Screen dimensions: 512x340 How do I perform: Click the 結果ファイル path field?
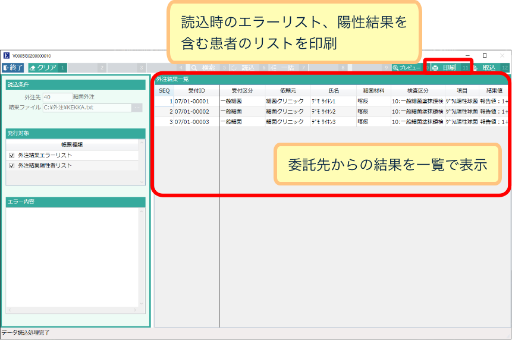click(x=87, y=108)
